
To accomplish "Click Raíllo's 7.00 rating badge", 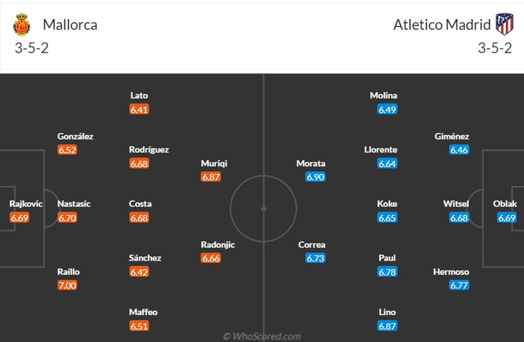I will pos(67,285).
